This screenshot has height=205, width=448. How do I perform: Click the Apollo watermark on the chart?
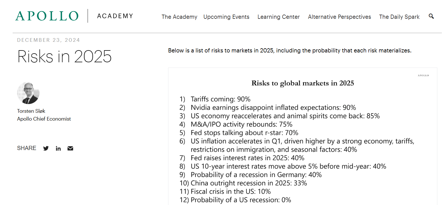tap(423, 75)
